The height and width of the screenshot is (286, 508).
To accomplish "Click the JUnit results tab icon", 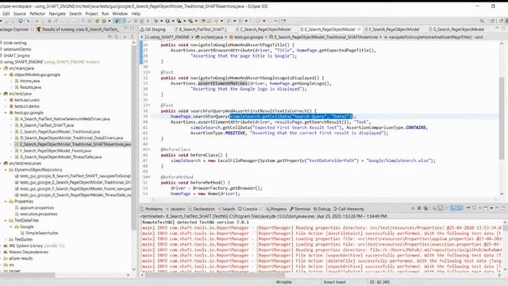I will tap(39, 29).
